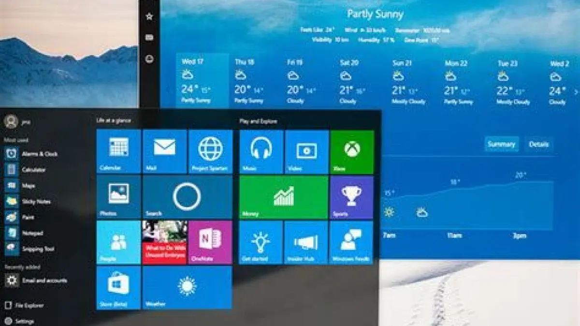Open the Music tile with headphones
The width and height of the screenshot is (580, 326).
(261, 151)
